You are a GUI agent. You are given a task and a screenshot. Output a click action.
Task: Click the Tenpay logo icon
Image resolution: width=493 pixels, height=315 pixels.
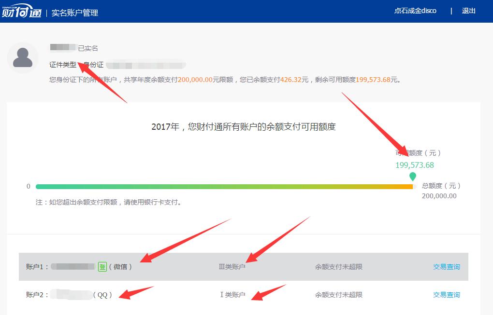pos(21,11)
